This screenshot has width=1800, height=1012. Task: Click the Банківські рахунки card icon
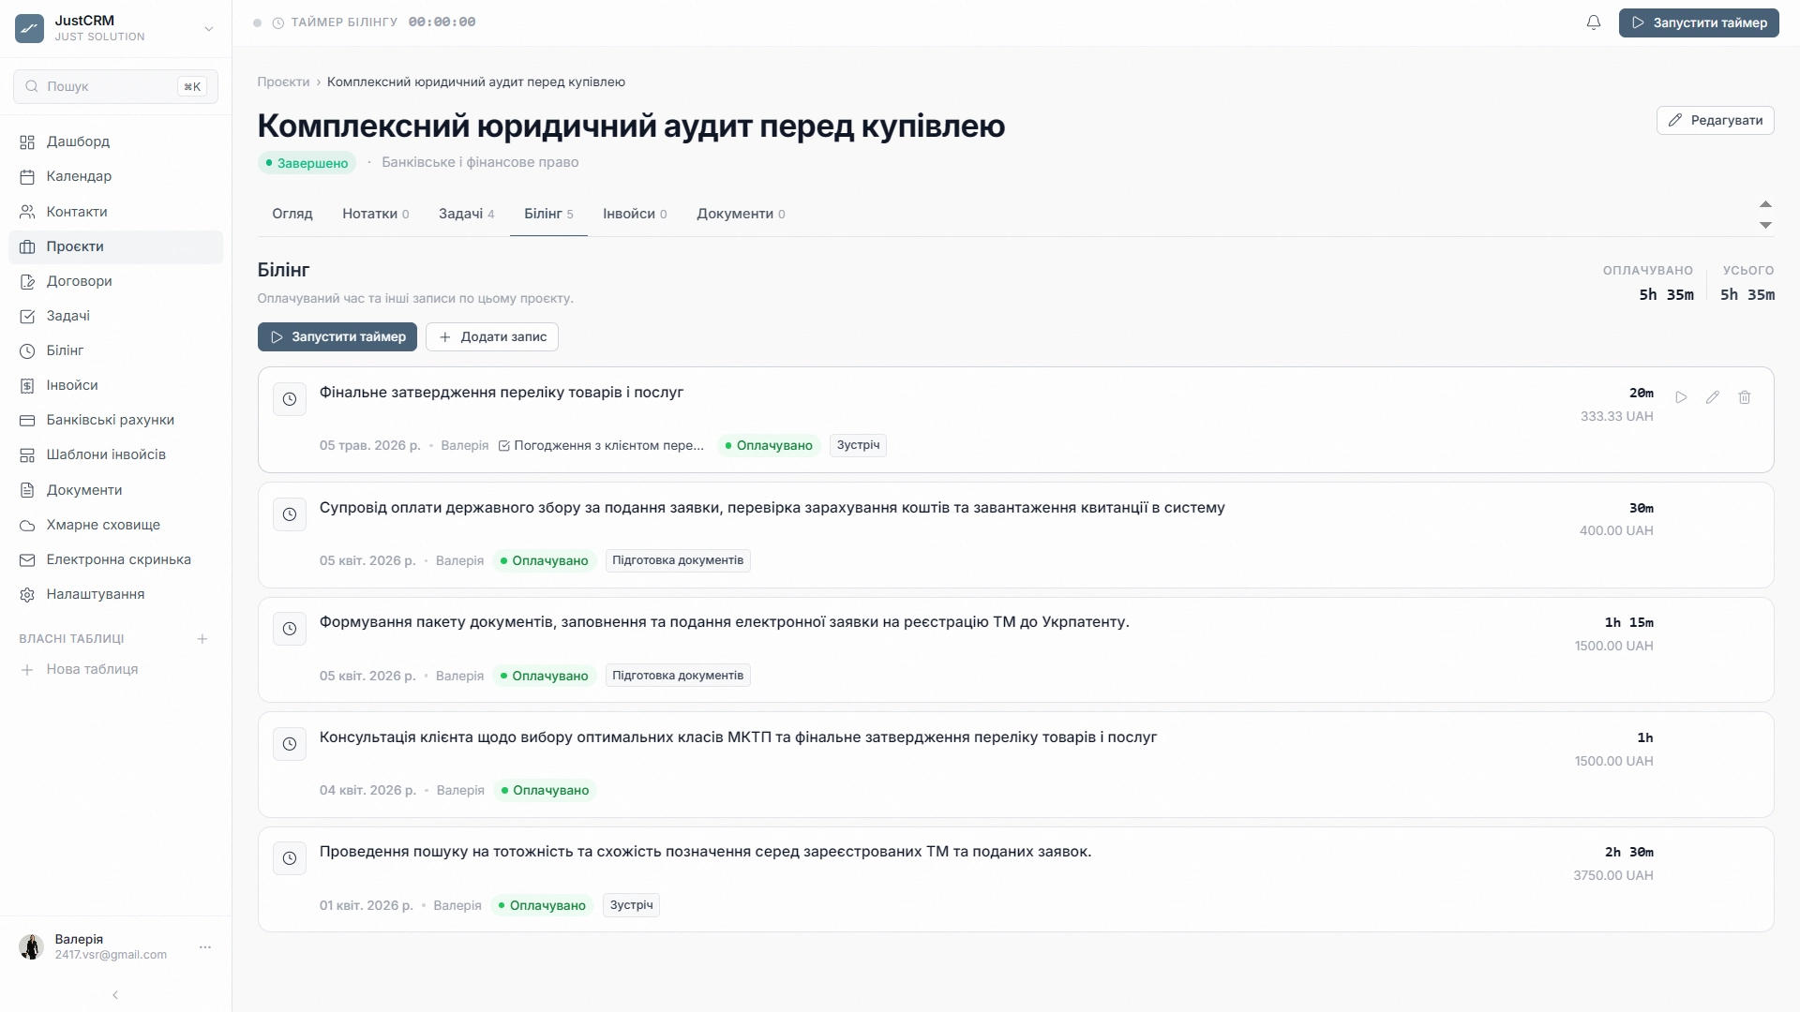pos(27,420)
